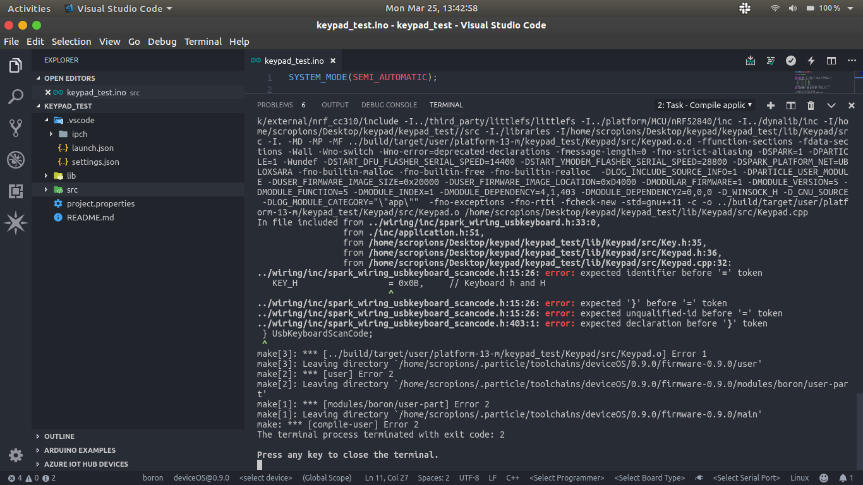
Task: Click the lightning bolt flash icon
Action: (811, 61)
